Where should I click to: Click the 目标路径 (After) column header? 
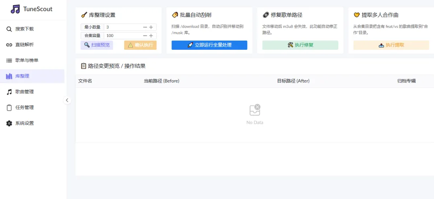point(293,81)
